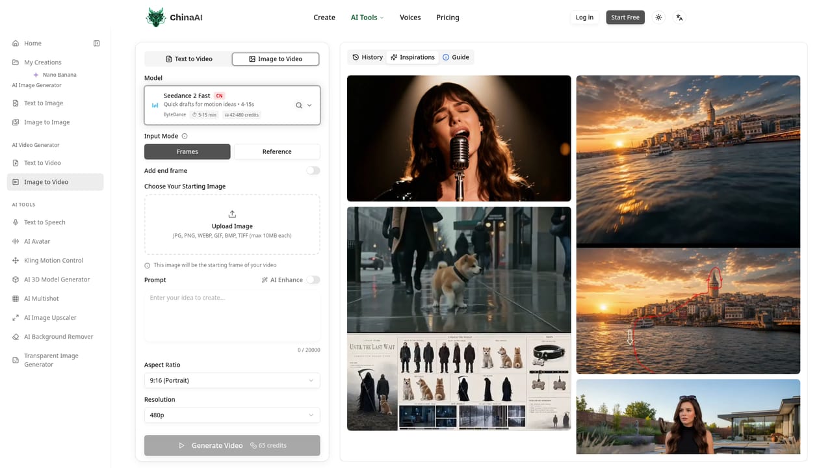
Task: Click the upload arrow icon
Action: point(232,214)
